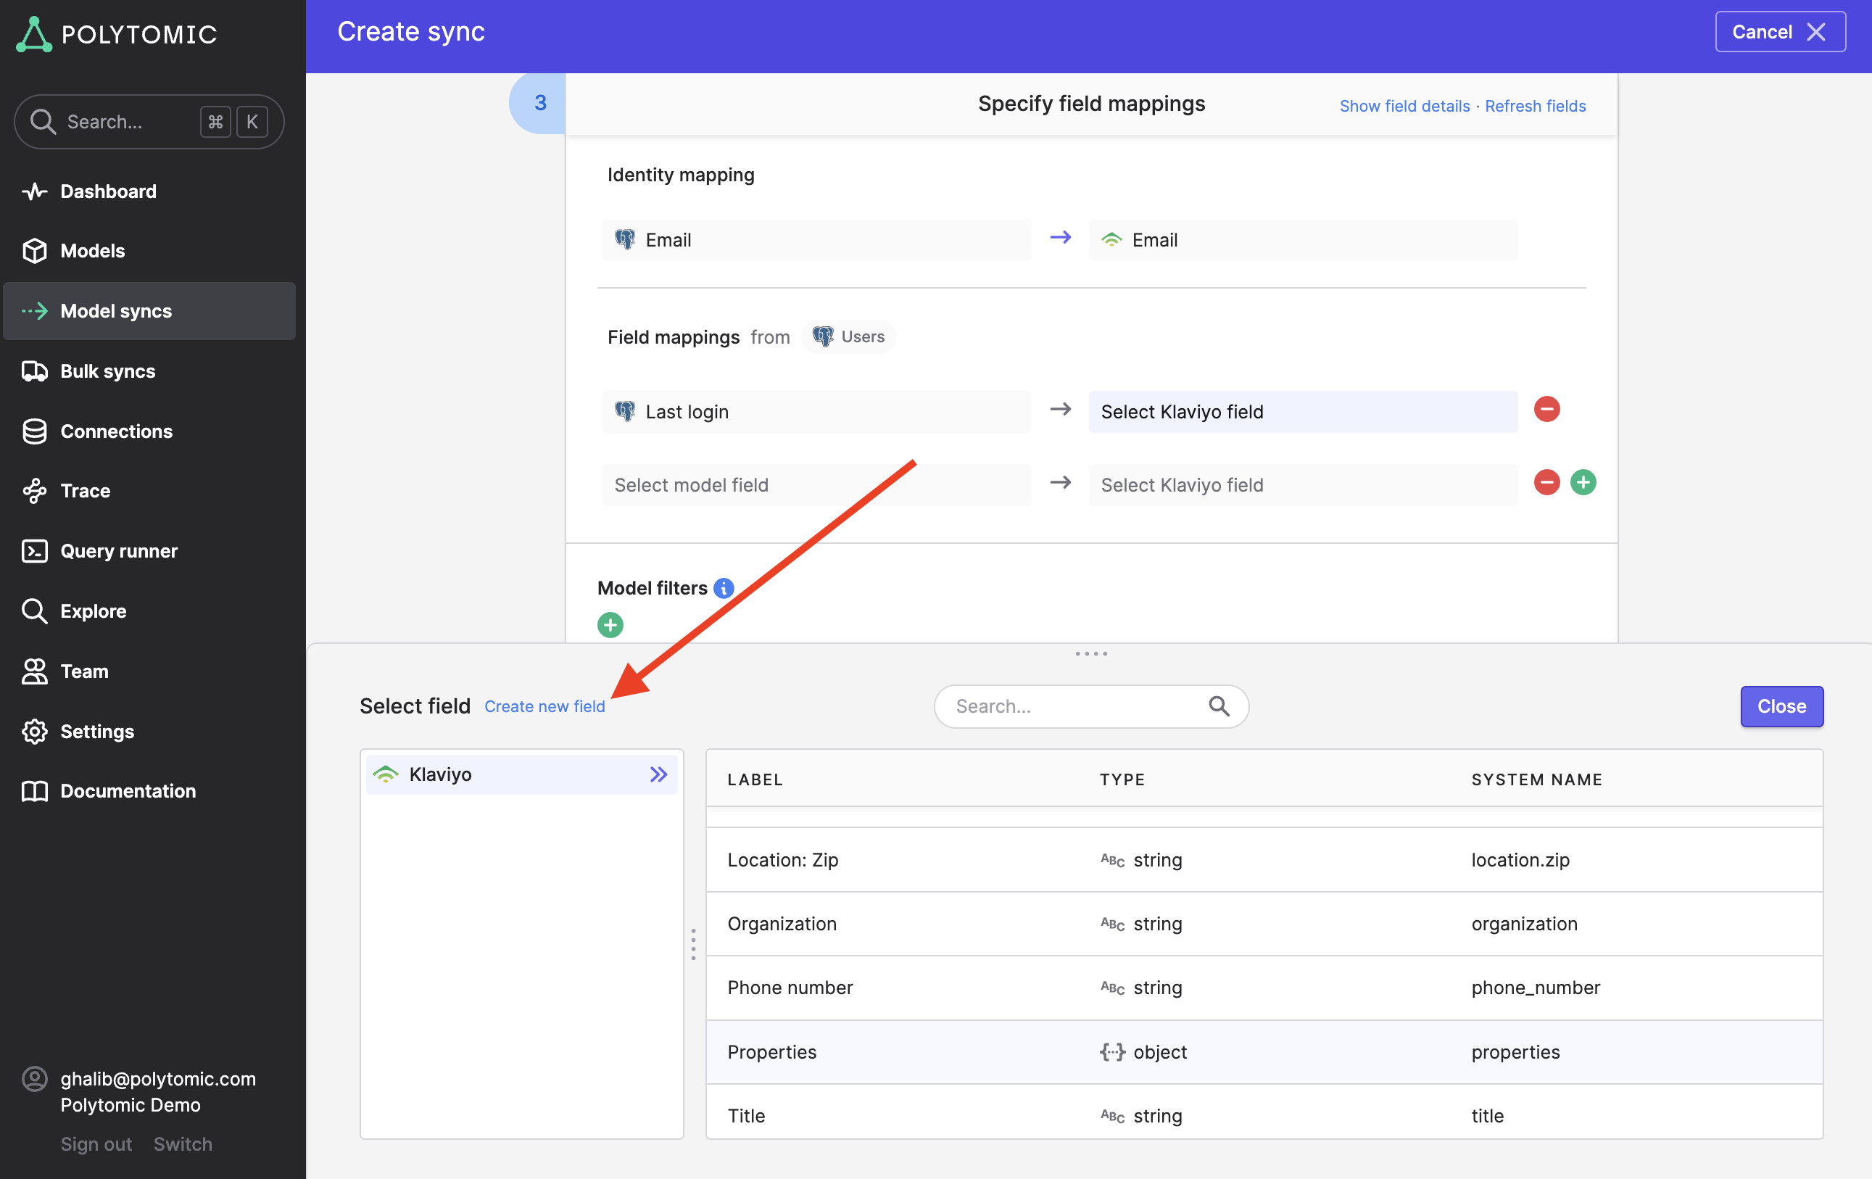
Task: Grab the panel resize handle dots
Action: 1090,653
